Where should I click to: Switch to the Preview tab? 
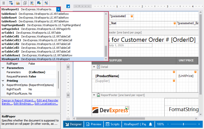(x=94, y=124)
